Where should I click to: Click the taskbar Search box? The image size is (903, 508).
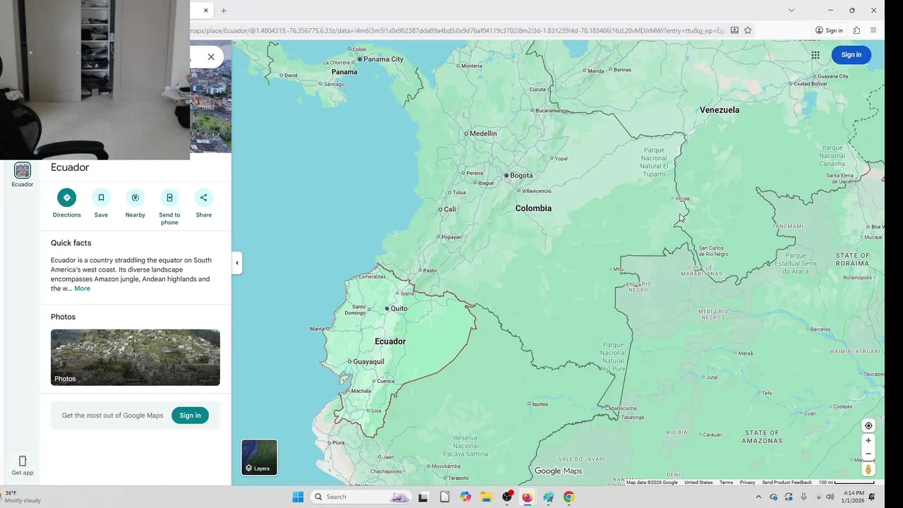pyautogui.click(x=361, y=497)
